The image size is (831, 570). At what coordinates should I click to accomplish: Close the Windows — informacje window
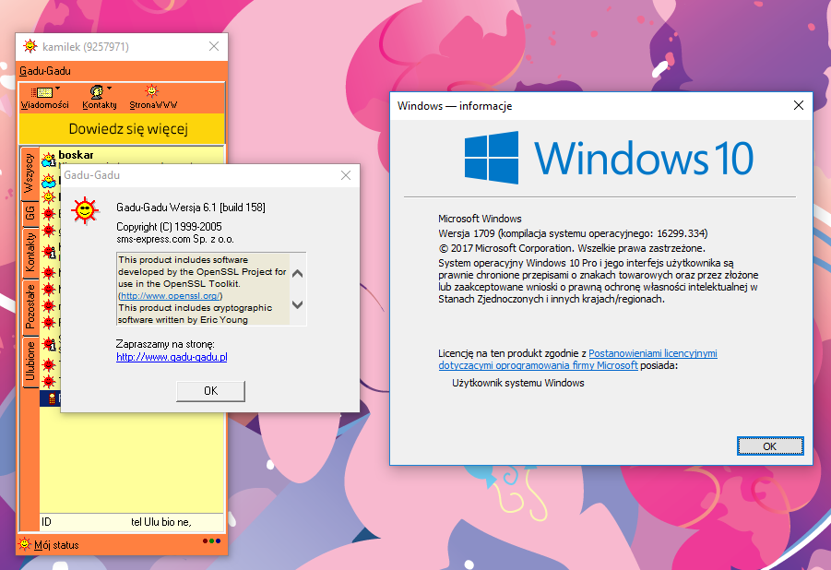[x=798, y=105]
